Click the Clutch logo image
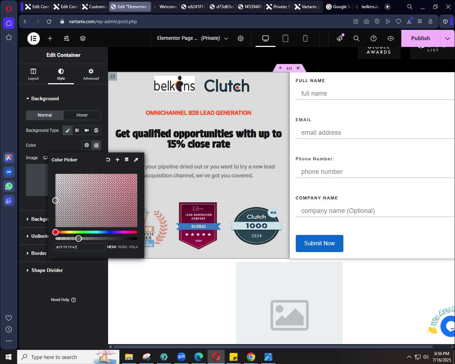Viewport: 455px width, 364px height. pyautogui.click(x=227, y=86)
